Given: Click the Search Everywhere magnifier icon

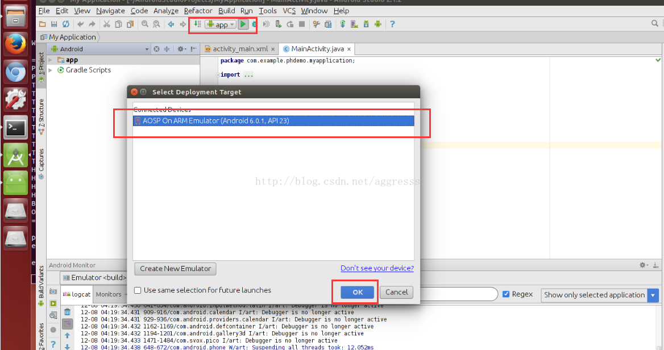Looking at the screenshot, I should click(x=655, y=24).
